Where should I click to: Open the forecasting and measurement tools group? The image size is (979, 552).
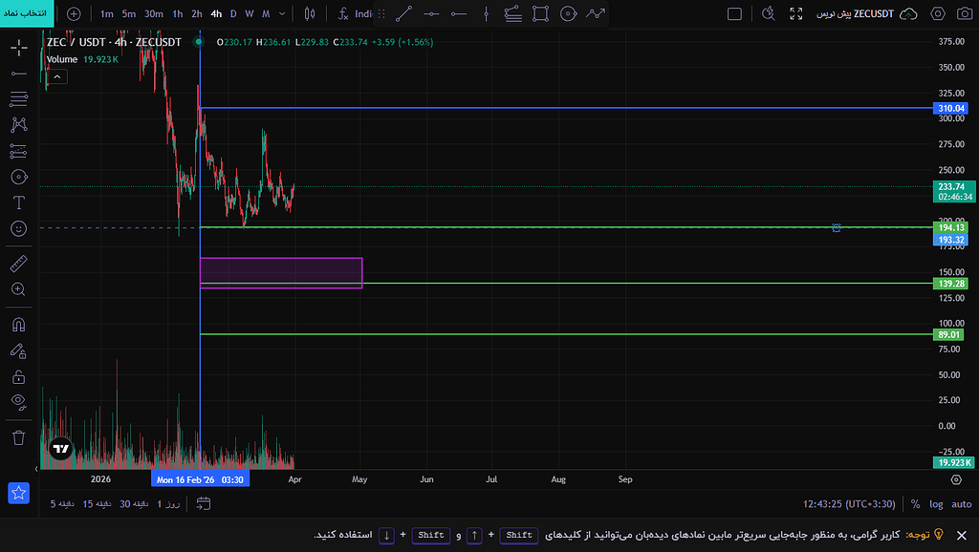[x=19, y=151]
